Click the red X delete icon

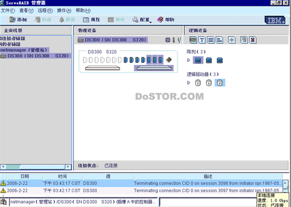pos(253,40)
